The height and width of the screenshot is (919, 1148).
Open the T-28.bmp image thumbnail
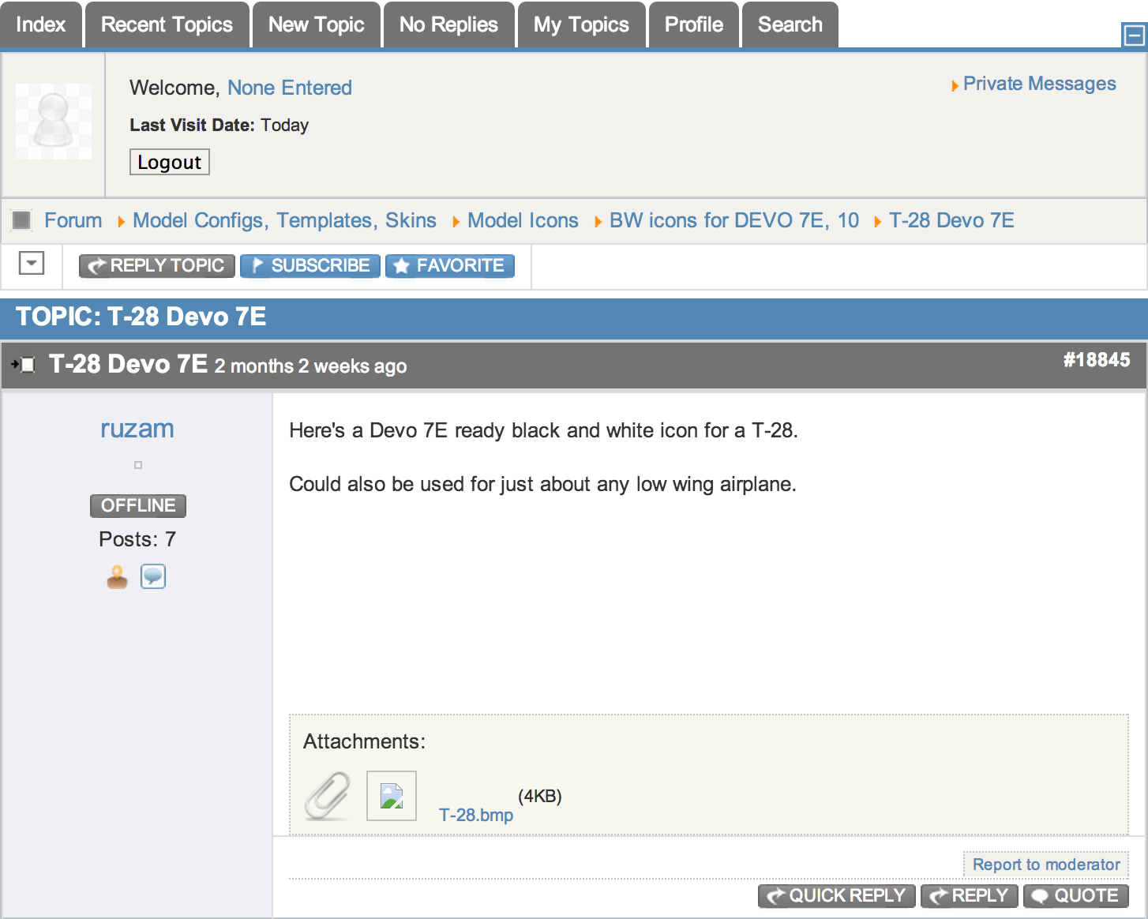392,796
